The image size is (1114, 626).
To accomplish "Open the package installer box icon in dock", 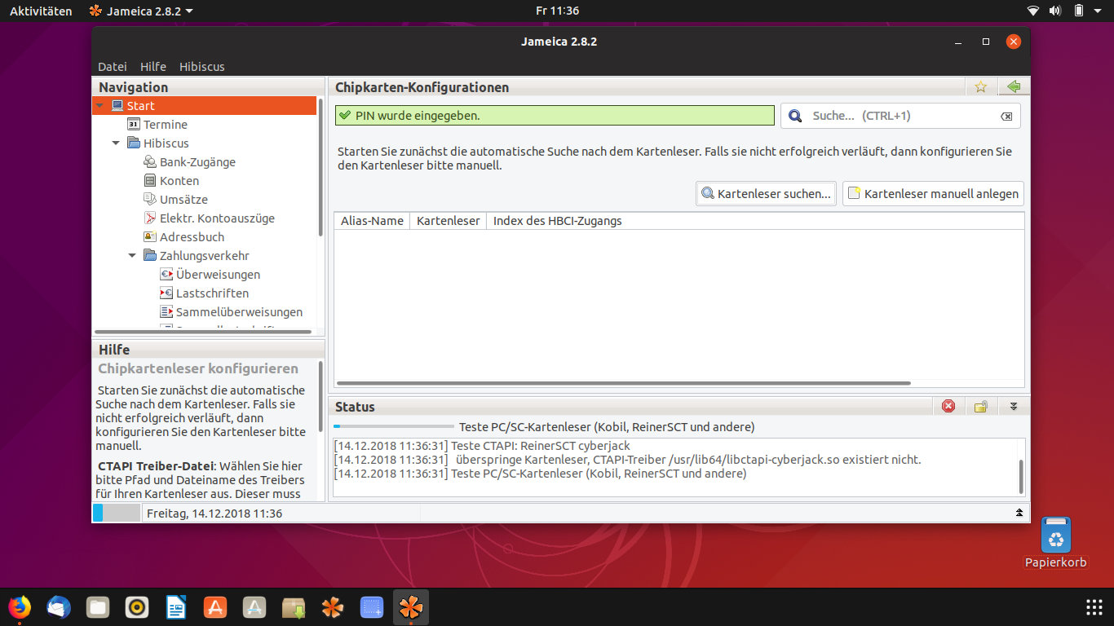I will (x=294, y=607).
